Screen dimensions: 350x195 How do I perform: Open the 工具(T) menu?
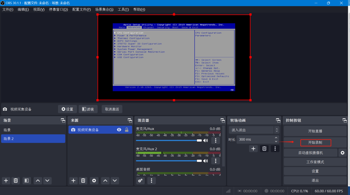pyautogui.click(x=123, y=9)
